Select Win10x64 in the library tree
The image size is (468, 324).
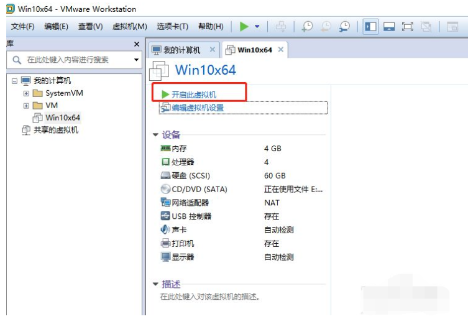point(63,118)
